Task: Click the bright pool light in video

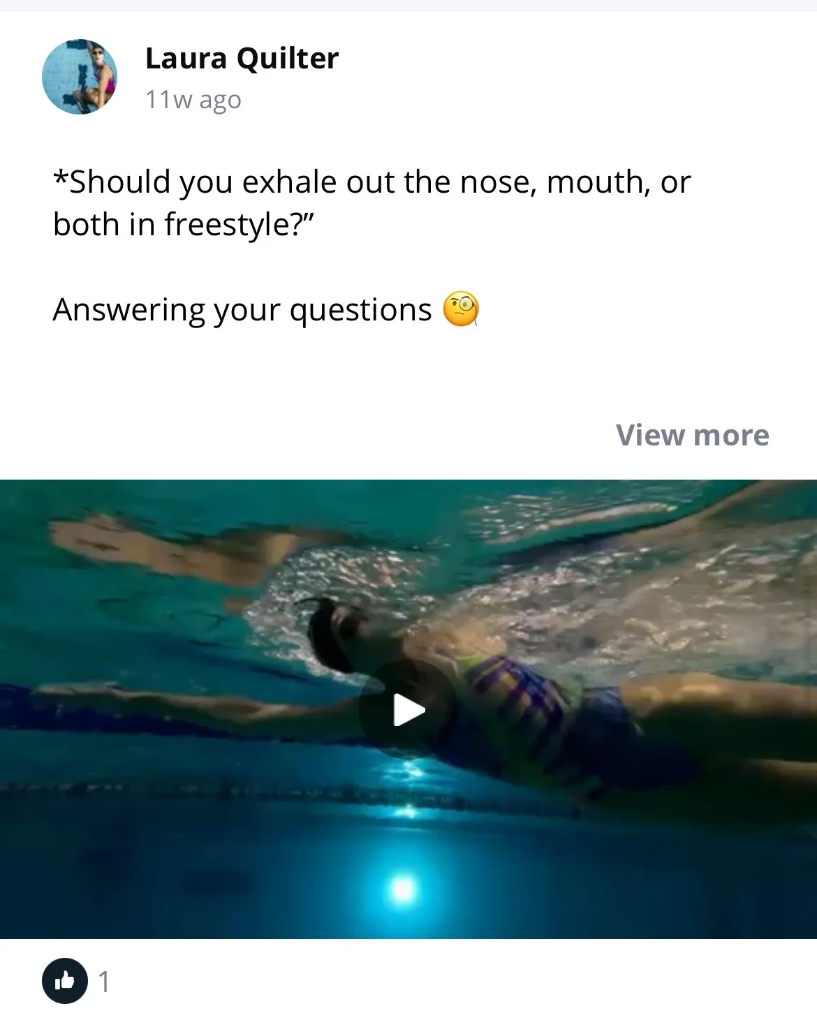Action: click(x=402, y=889)
